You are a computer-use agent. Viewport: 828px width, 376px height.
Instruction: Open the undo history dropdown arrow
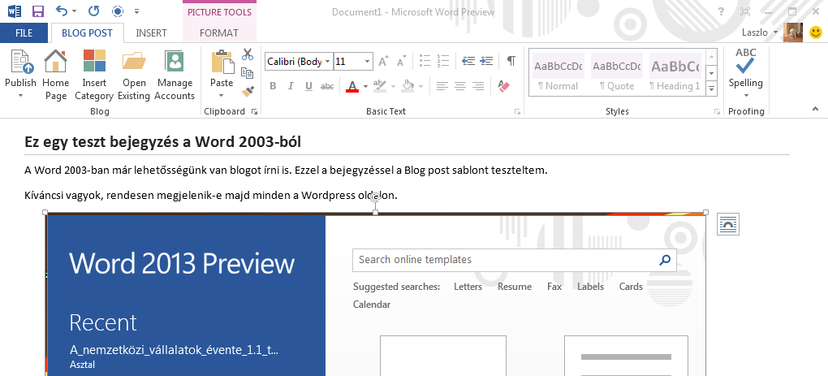tap(75, 11)
